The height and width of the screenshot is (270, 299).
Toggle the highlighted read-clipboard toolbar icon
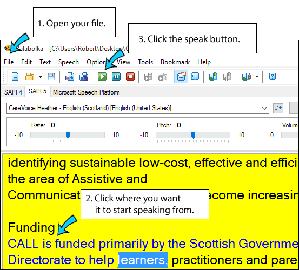coord(181,77)
